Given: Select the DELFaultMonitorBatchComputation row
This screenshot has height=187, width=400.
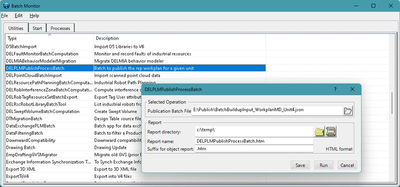Looking at the screenshot, I should (135, 54).
